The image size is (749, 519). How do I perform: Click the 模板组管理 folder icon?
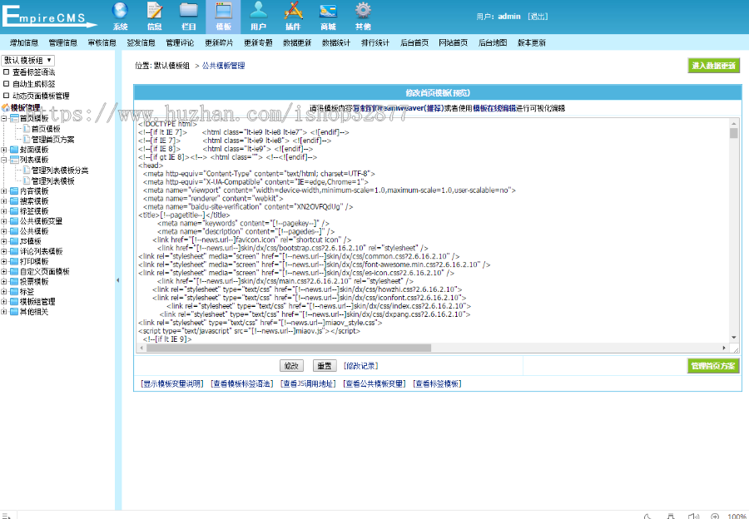14,301
